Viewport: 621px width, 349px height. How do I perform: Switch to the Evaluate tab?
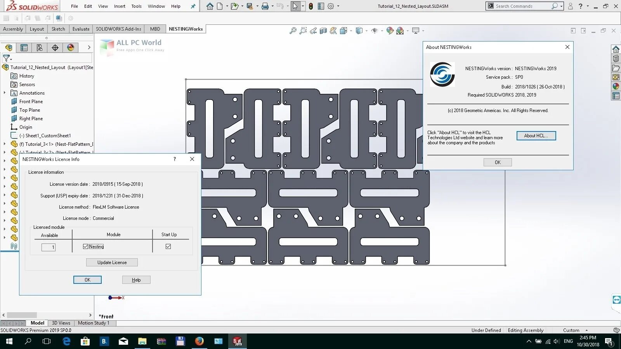point(81,29)
